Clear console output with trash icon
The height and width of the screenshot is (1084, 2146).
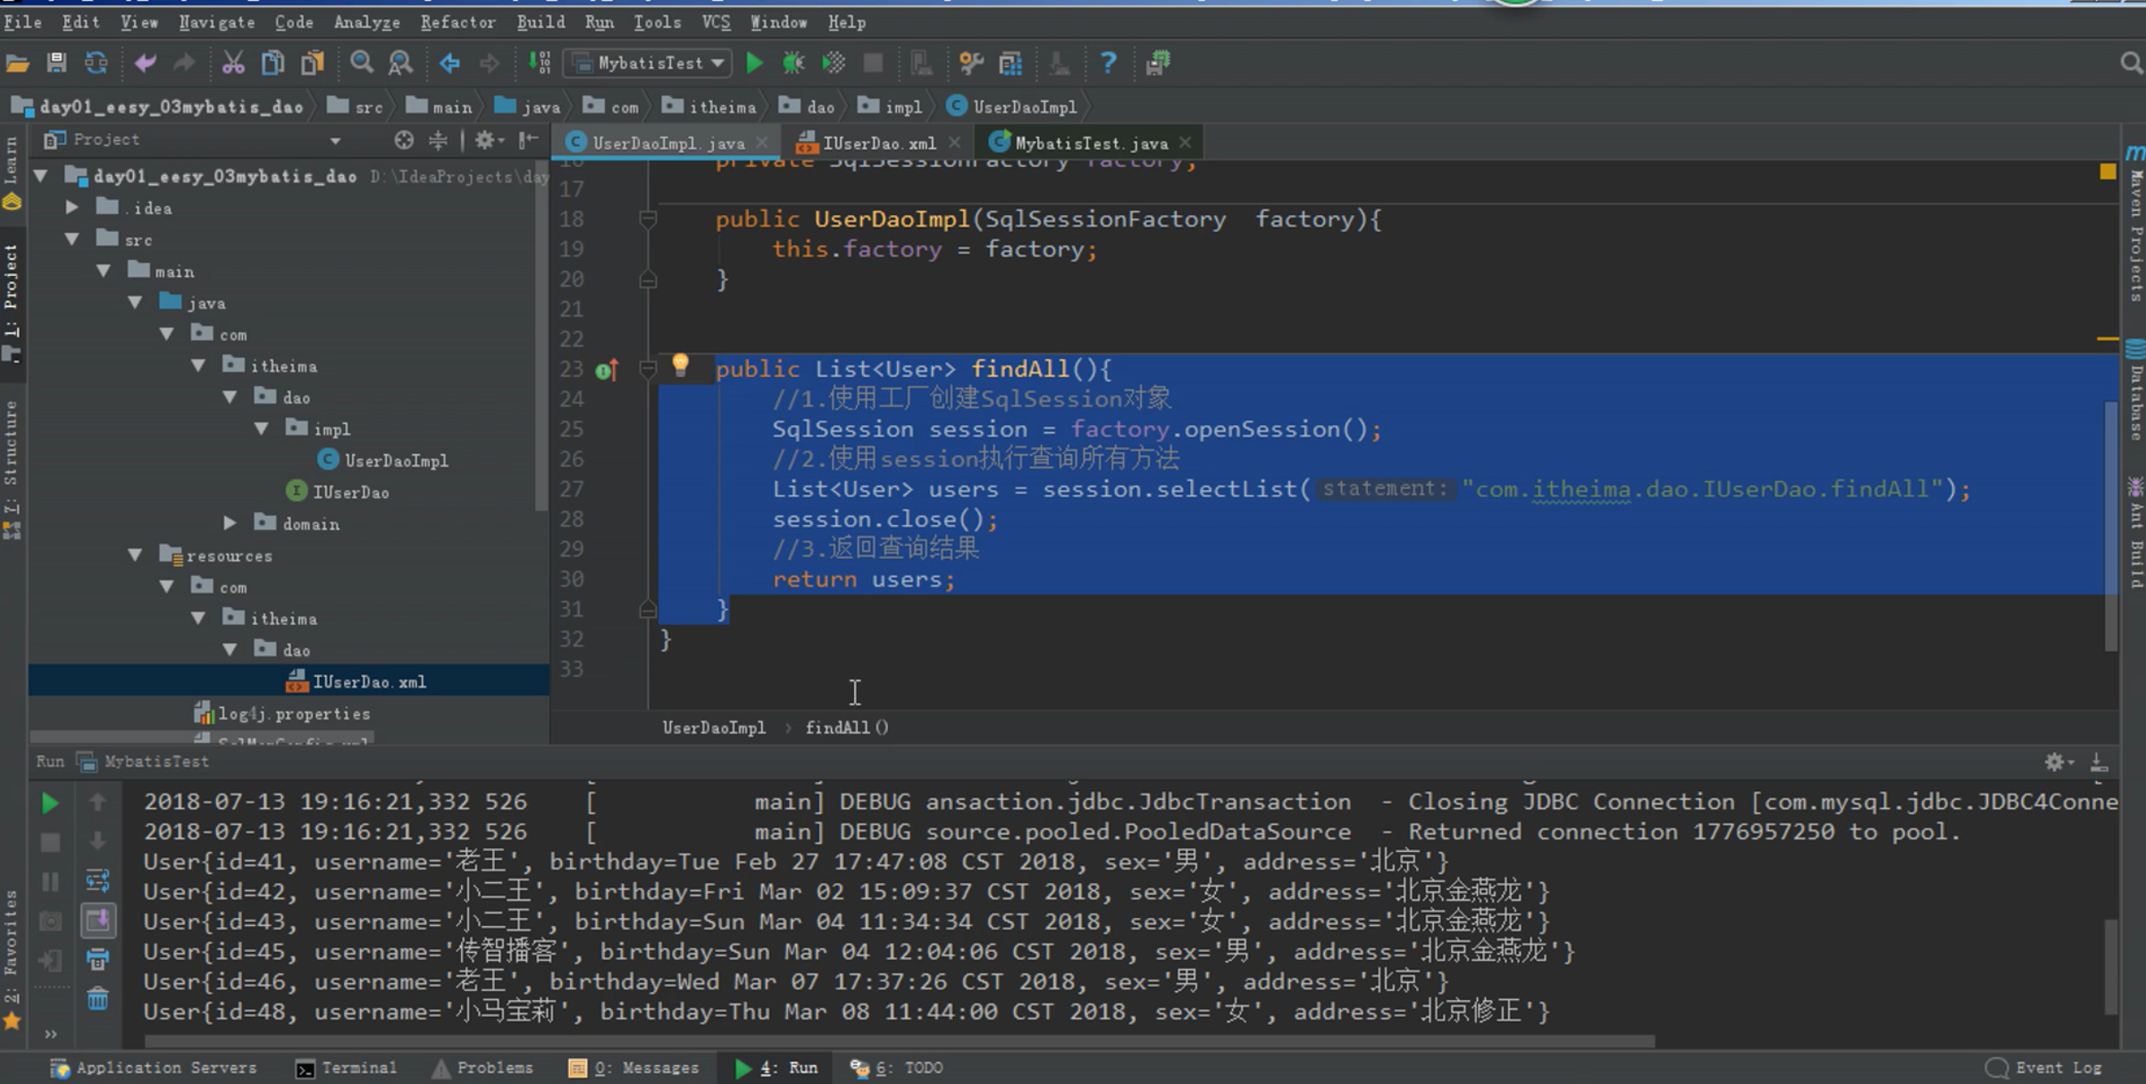[97, 998]
